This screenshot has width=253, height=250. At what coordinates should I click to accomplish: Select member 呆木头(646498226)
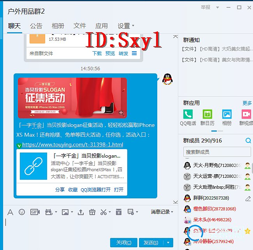217,220
